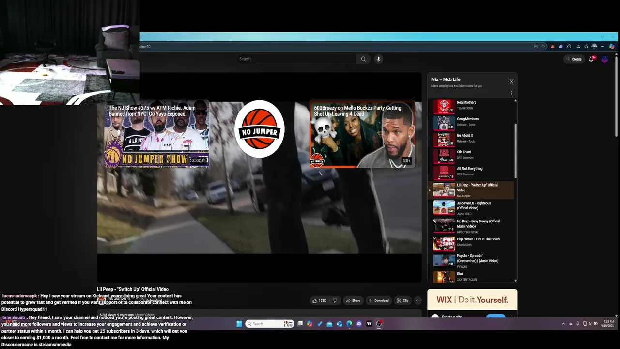Click the YouTube search input field
620x349 pixels.
click(296, 59)
